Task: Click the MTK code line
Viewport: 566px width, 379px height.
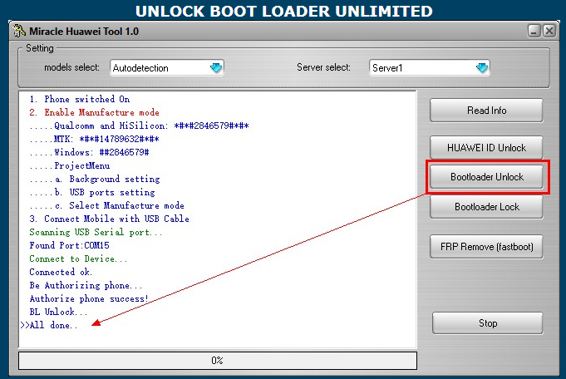Action: (94, 139)
